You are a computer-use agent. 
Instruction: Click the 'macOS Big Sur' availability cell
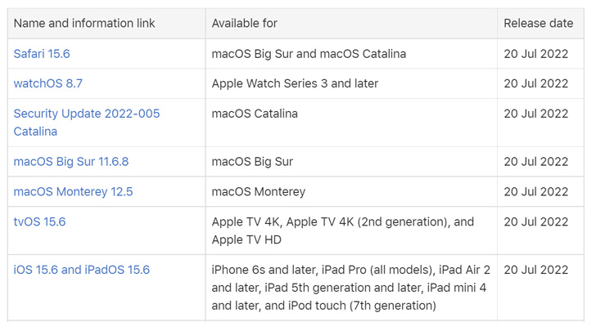pos(252,162)
